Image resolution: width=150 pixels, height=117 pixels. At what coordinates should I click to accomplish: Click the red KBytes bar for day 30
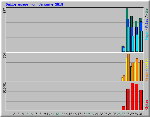[137, 97]
